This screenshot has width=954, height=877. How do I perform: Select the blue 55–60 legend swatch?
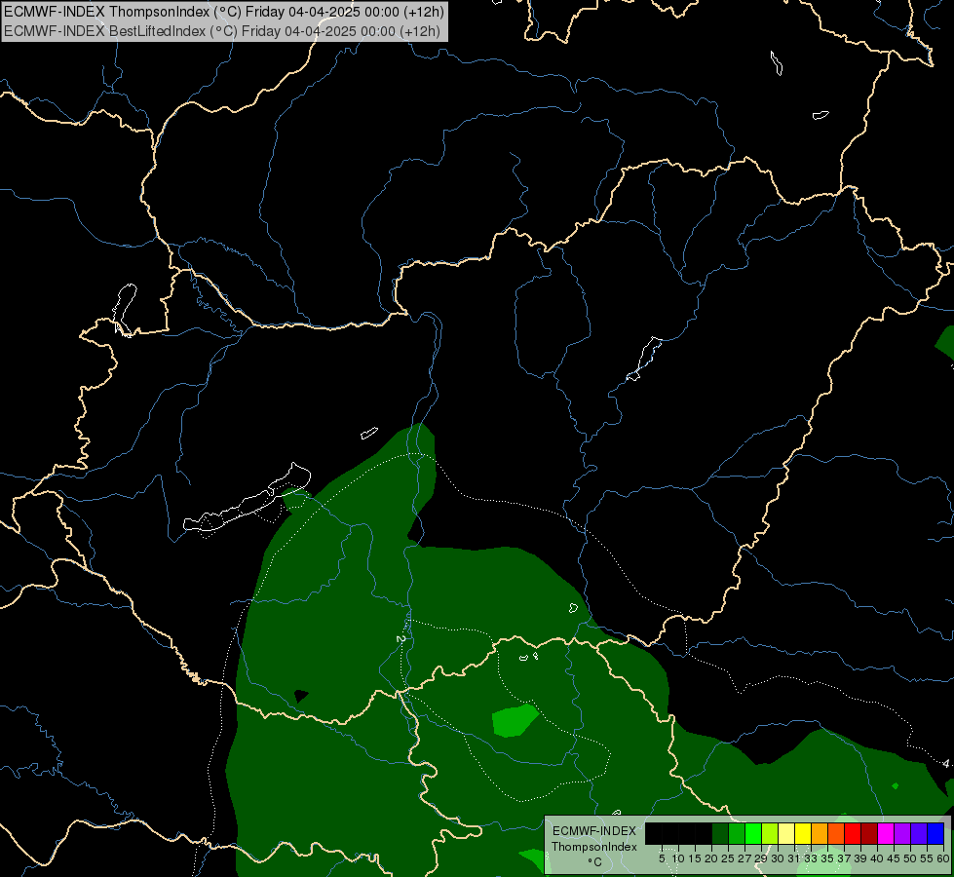935,833
